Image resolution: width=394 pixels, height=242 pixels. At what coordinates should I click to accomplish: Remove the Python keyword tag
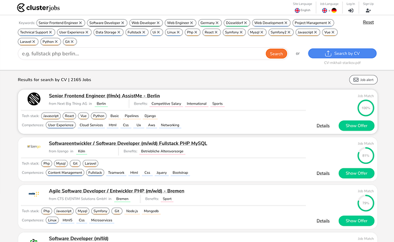coord(56,42)
